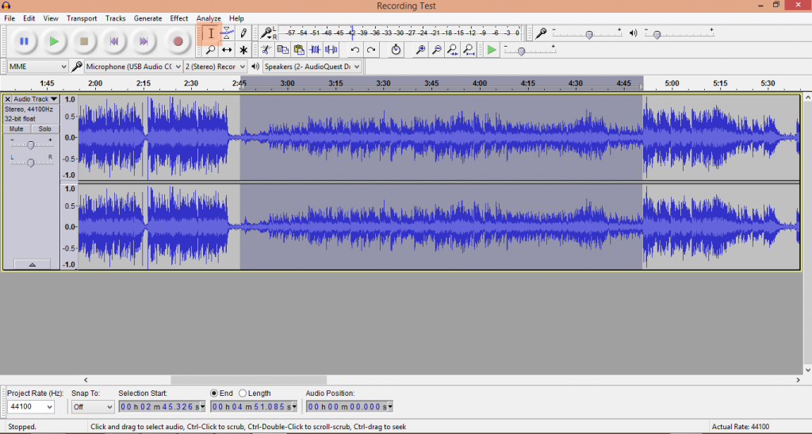Open the Microphone (USB Audio) input dropdown

coord(133,67)
